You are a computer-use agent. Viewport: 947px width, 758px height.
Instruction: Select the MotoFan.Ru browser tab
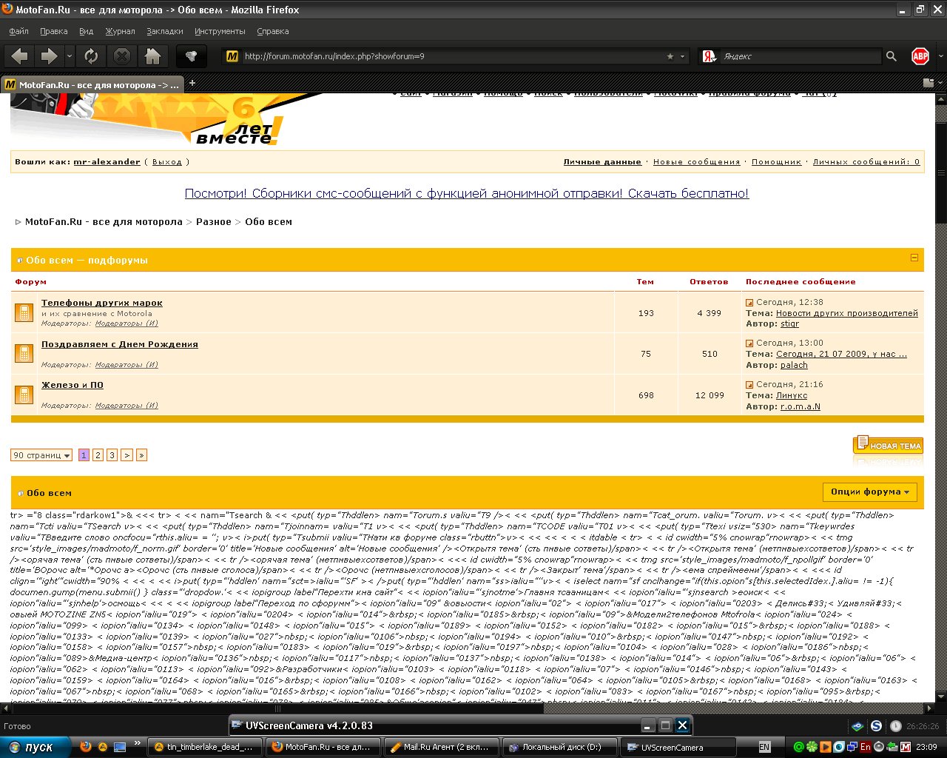coord(92,84)
